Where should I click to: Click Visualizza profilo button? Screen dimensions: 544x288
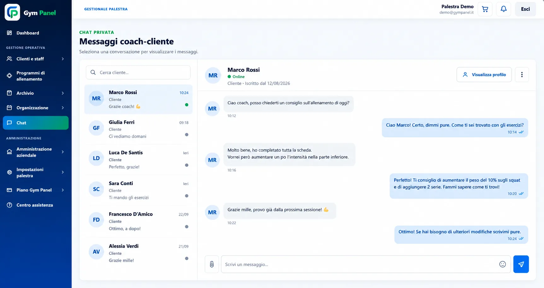click(484, 75)
